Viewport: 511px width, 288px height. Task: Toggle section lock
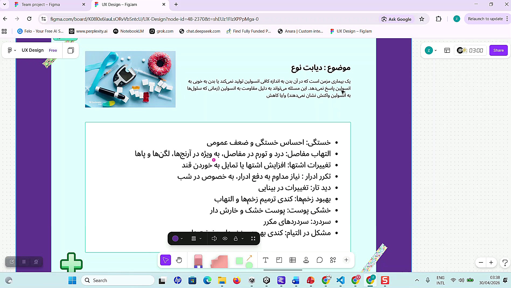coord(236,238)
